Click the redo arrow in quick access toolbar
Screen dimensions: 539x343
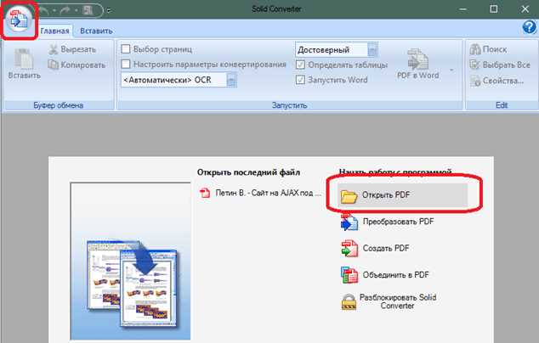point(65,11)
